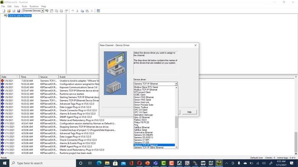Sort event log by Source column

point(48,77)
